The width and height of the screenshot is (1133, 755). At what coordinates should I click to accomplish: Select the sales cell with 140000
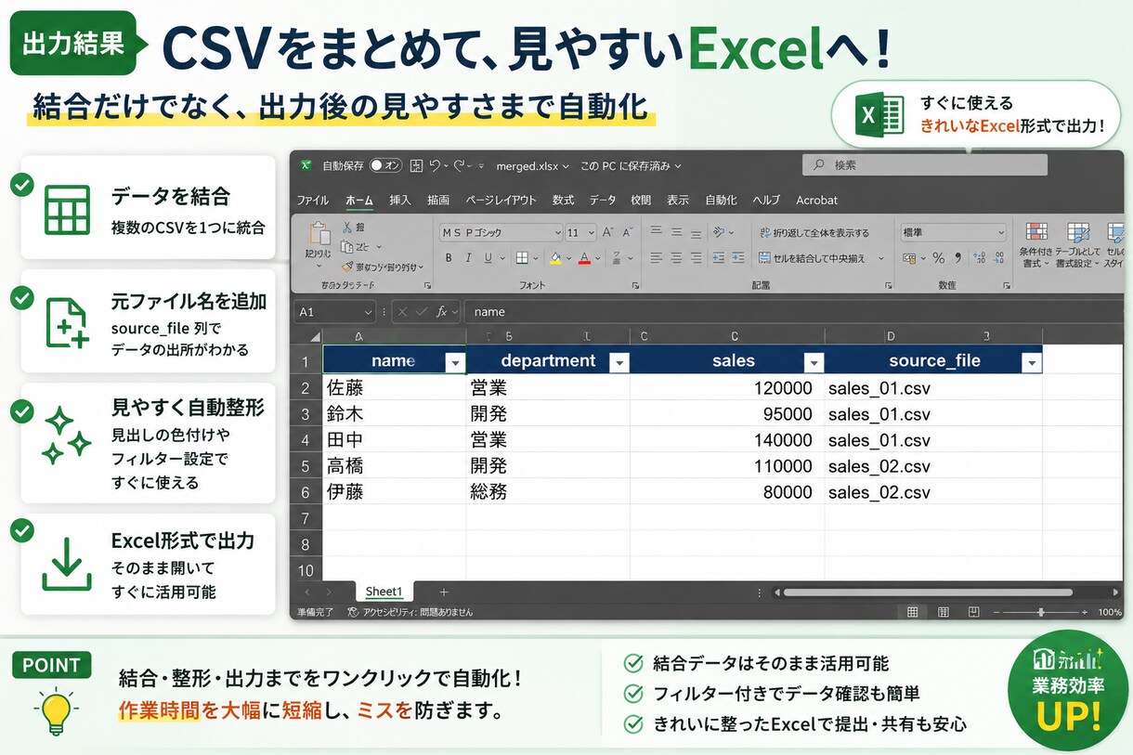[727, 440]
